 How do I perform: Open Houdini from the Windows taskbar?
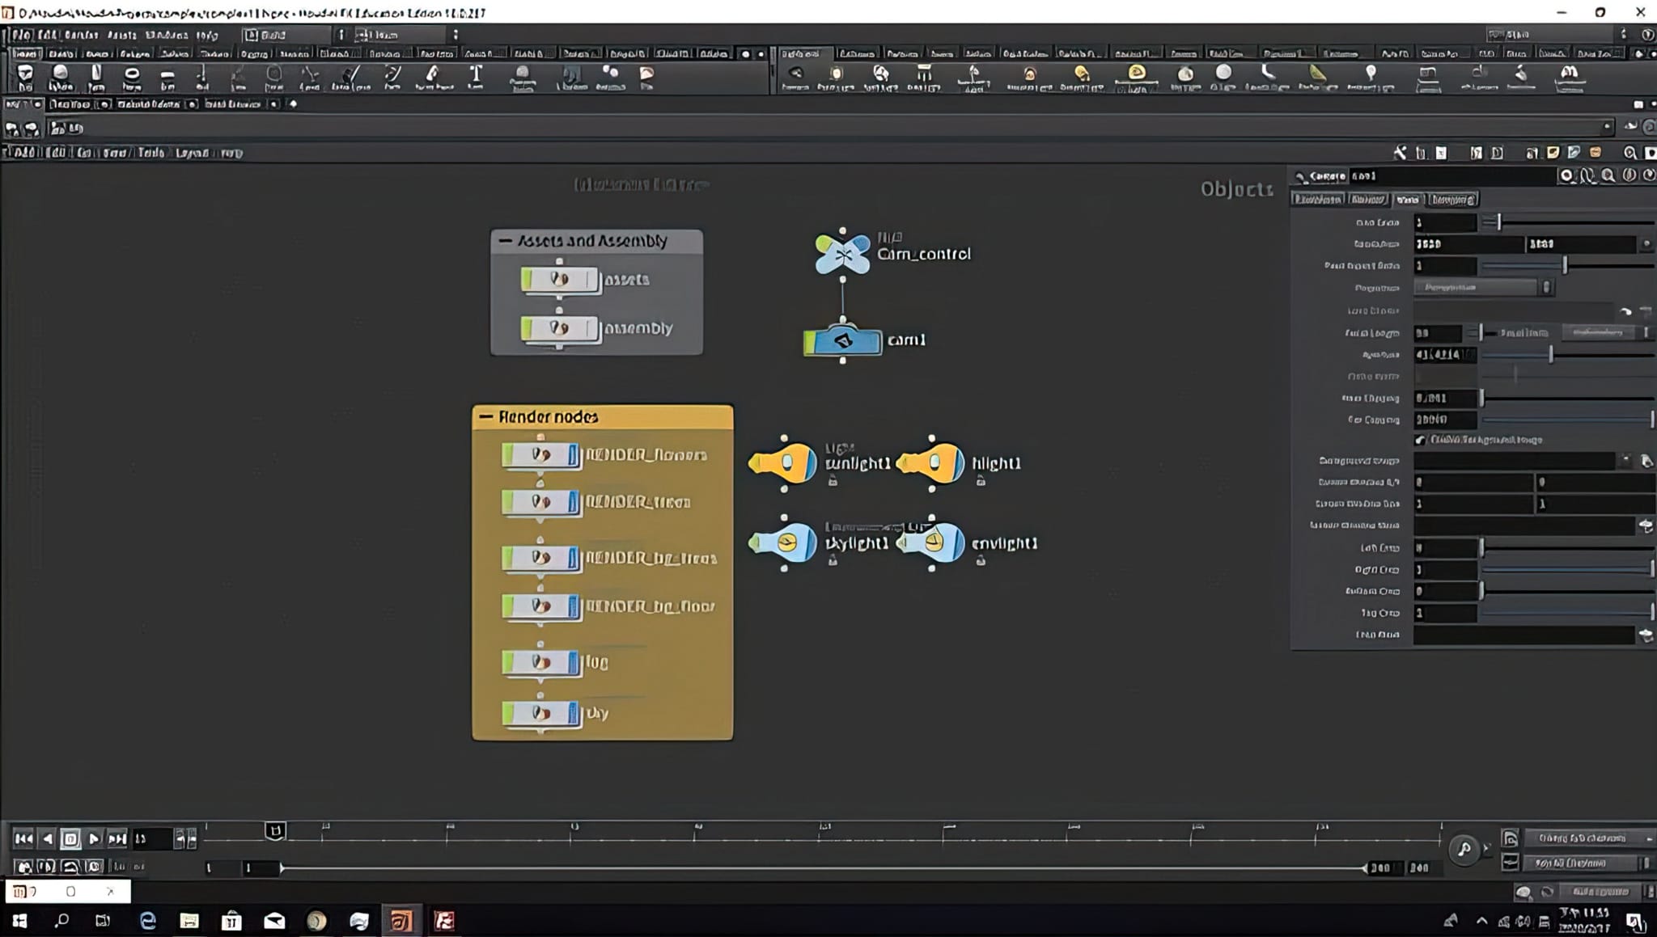coord(401,921)
